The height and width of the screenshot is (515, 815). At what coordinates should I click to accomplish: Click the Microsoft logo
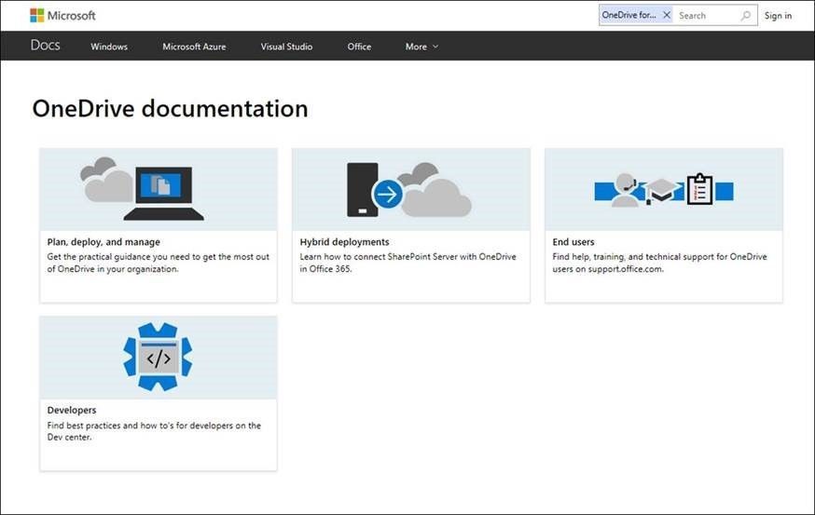[62, 16]
